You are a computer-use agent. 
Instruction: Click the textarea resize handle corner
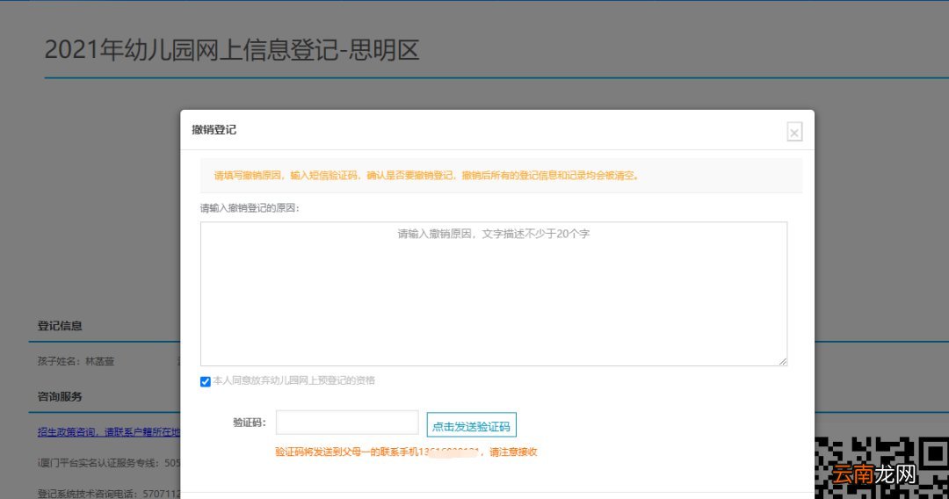[x=783, y=361]
